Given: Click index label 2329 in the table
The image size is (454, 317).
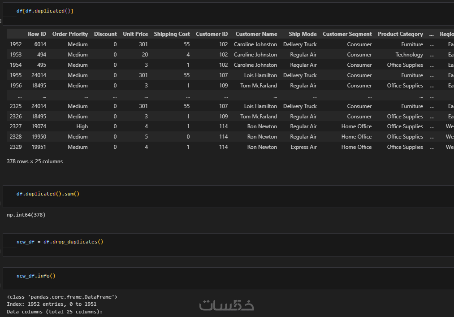Looking at the screenshot, I should (x=16, y=147).
